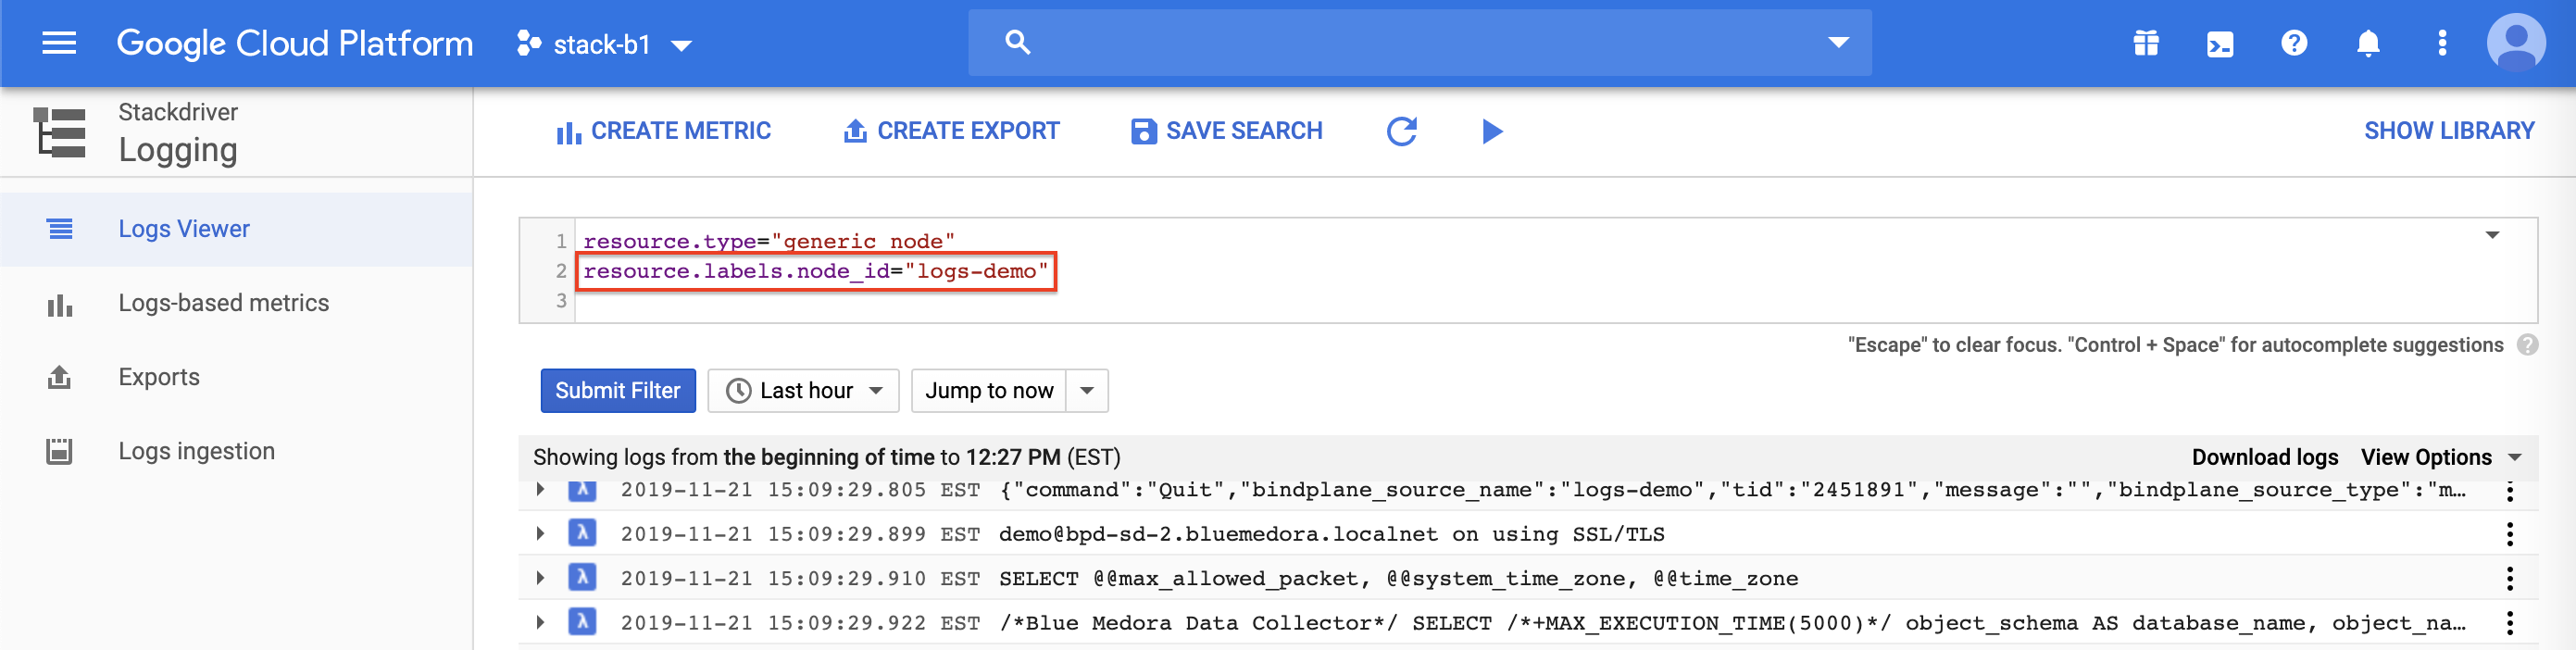The width and height of the screenshot is (2576, 650).
Task: Open Exports in sidebar
Action: [236, 377]
